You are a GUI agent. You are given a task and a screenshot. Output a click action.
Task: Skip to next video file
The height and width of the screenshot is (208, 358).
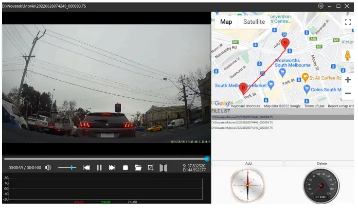click(112, 168)
